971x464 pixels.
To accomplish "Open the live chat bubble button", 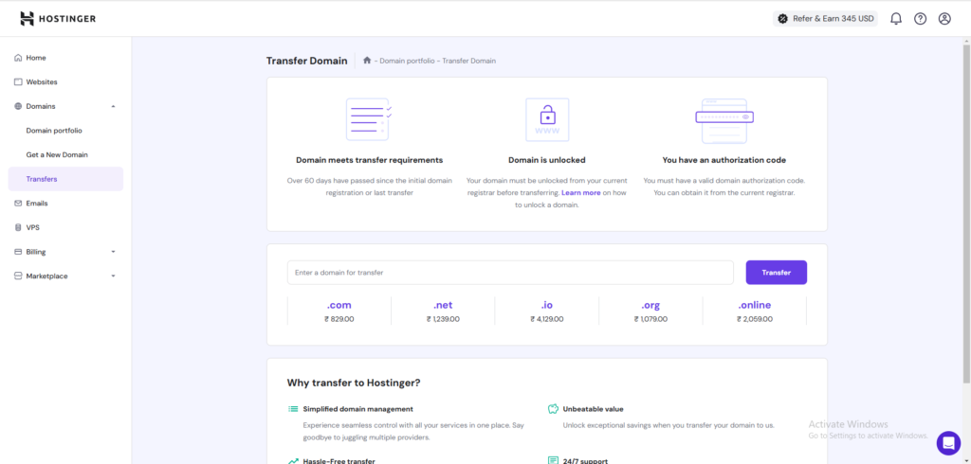I will click(x=948, y=443).
